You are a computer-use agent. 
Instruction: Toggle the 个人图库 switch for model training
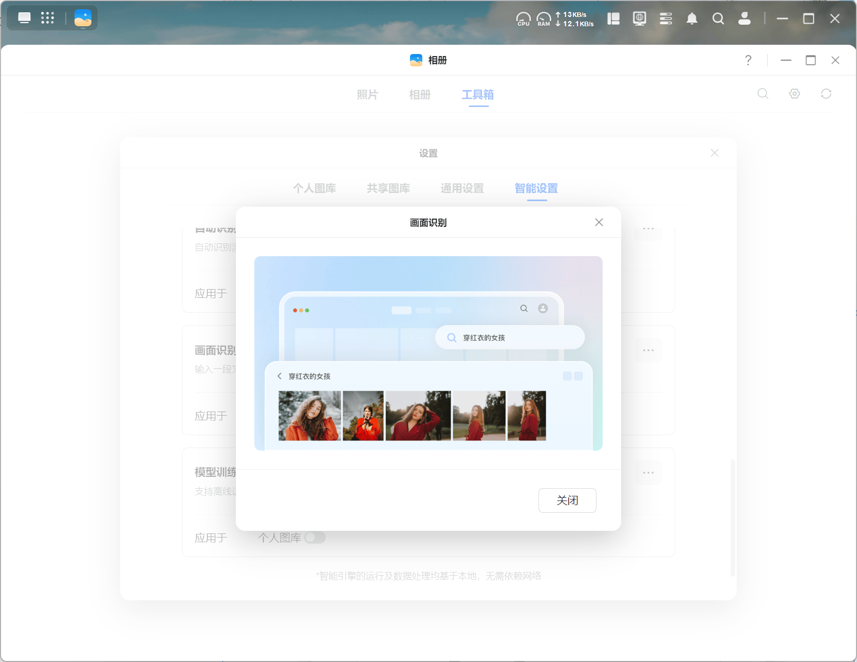[x=315, y=538]
